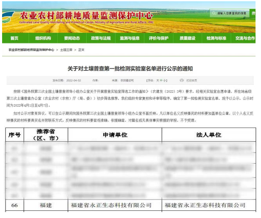Open the 监测与信息 menu item
This screenshot has height=218, width=261.
130,38
